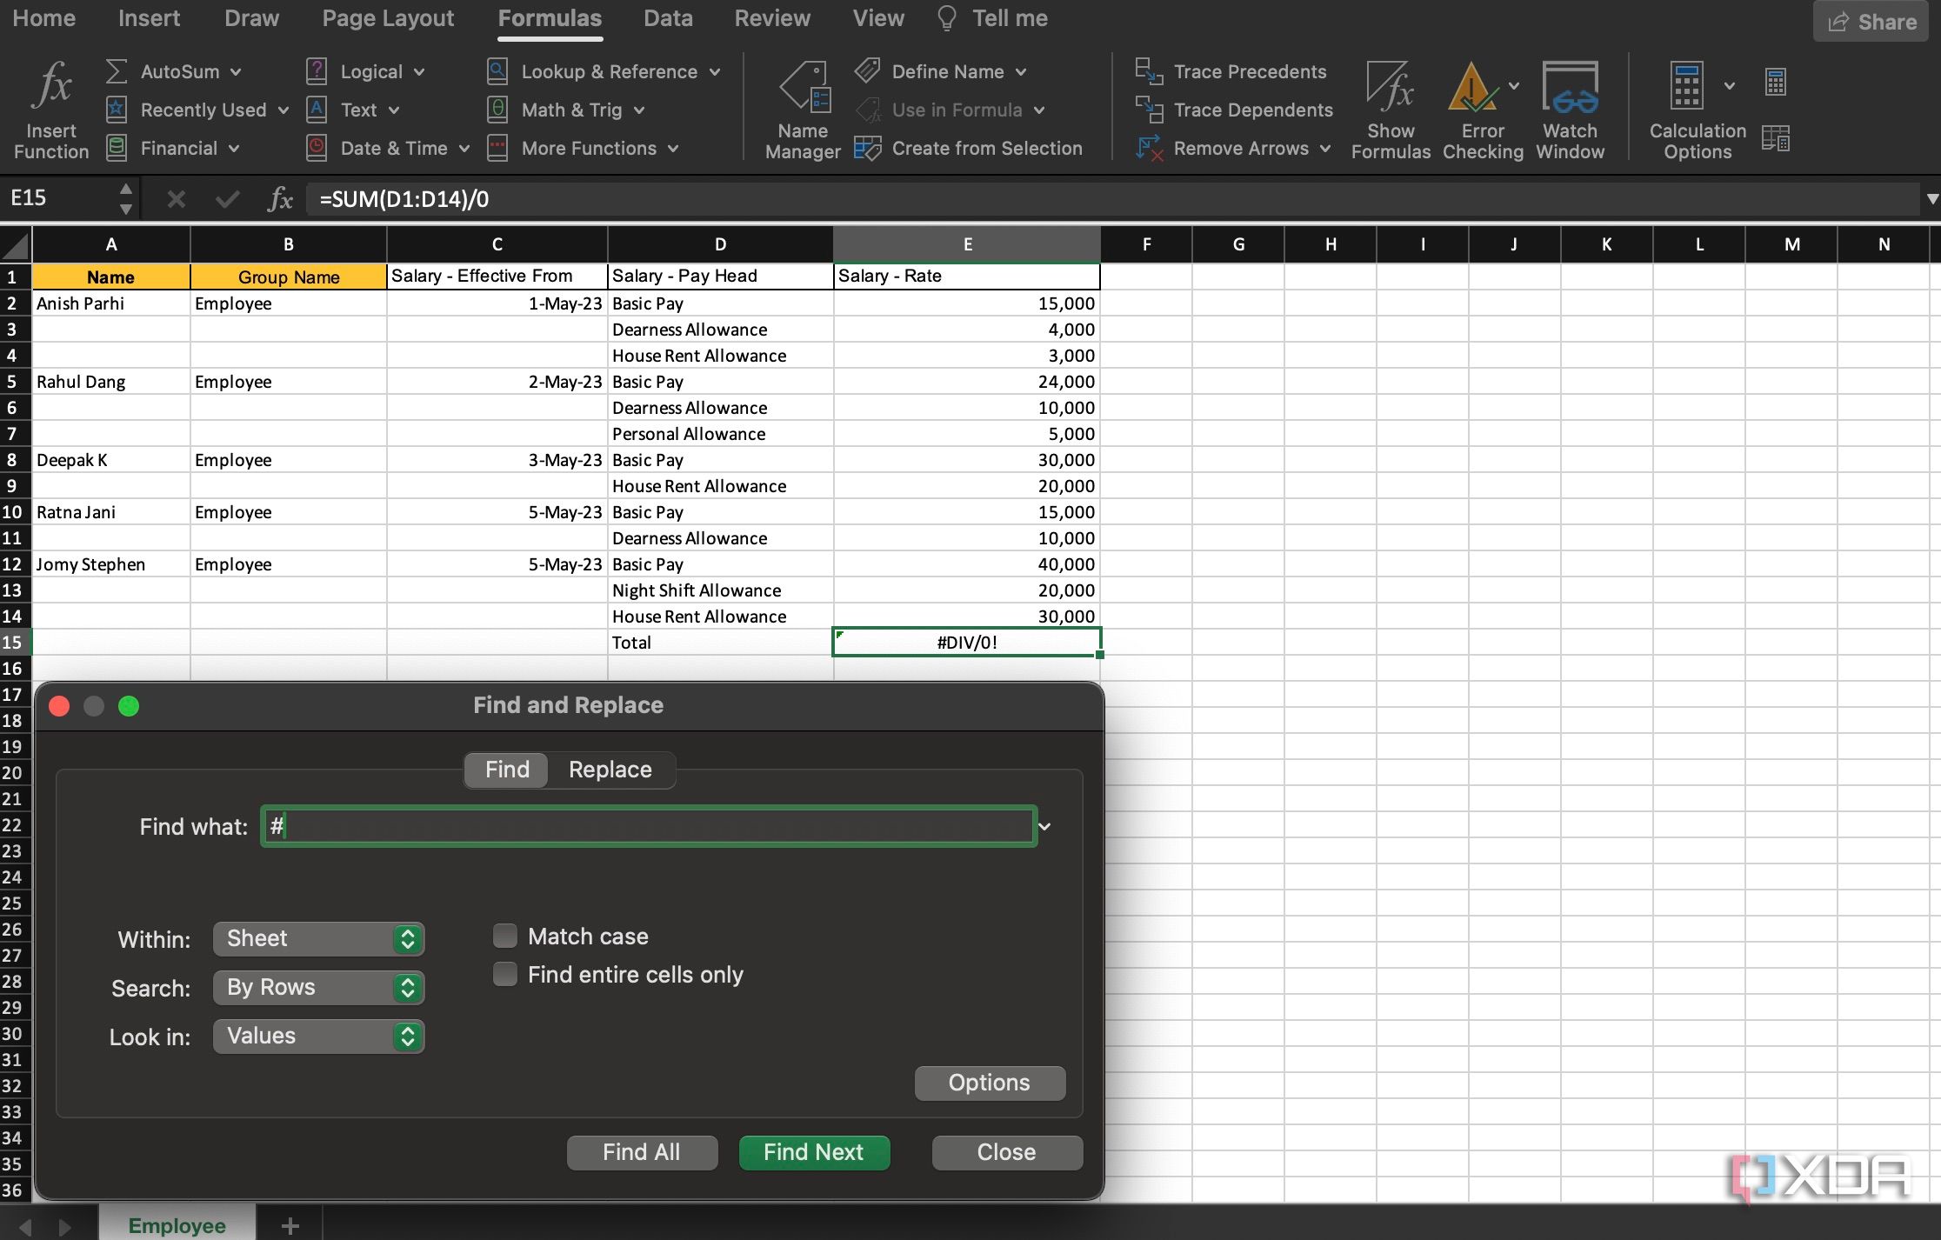The width and height of the screenshot is (1941, 1240).
Task: Open Calculation Options
Action: pyautogui.click(x=1695, y=110)
